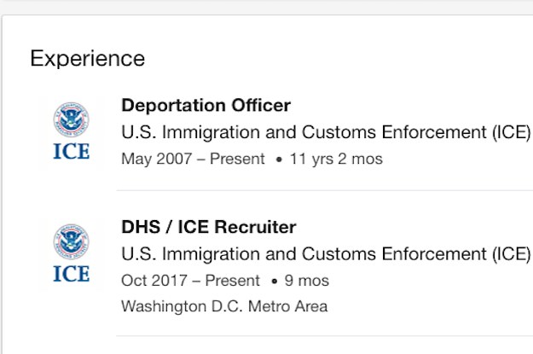Click the blue "ICE" lettering in the first logo
The width and height of the screenshot is (533, 354).
click(x=71, y=152)
